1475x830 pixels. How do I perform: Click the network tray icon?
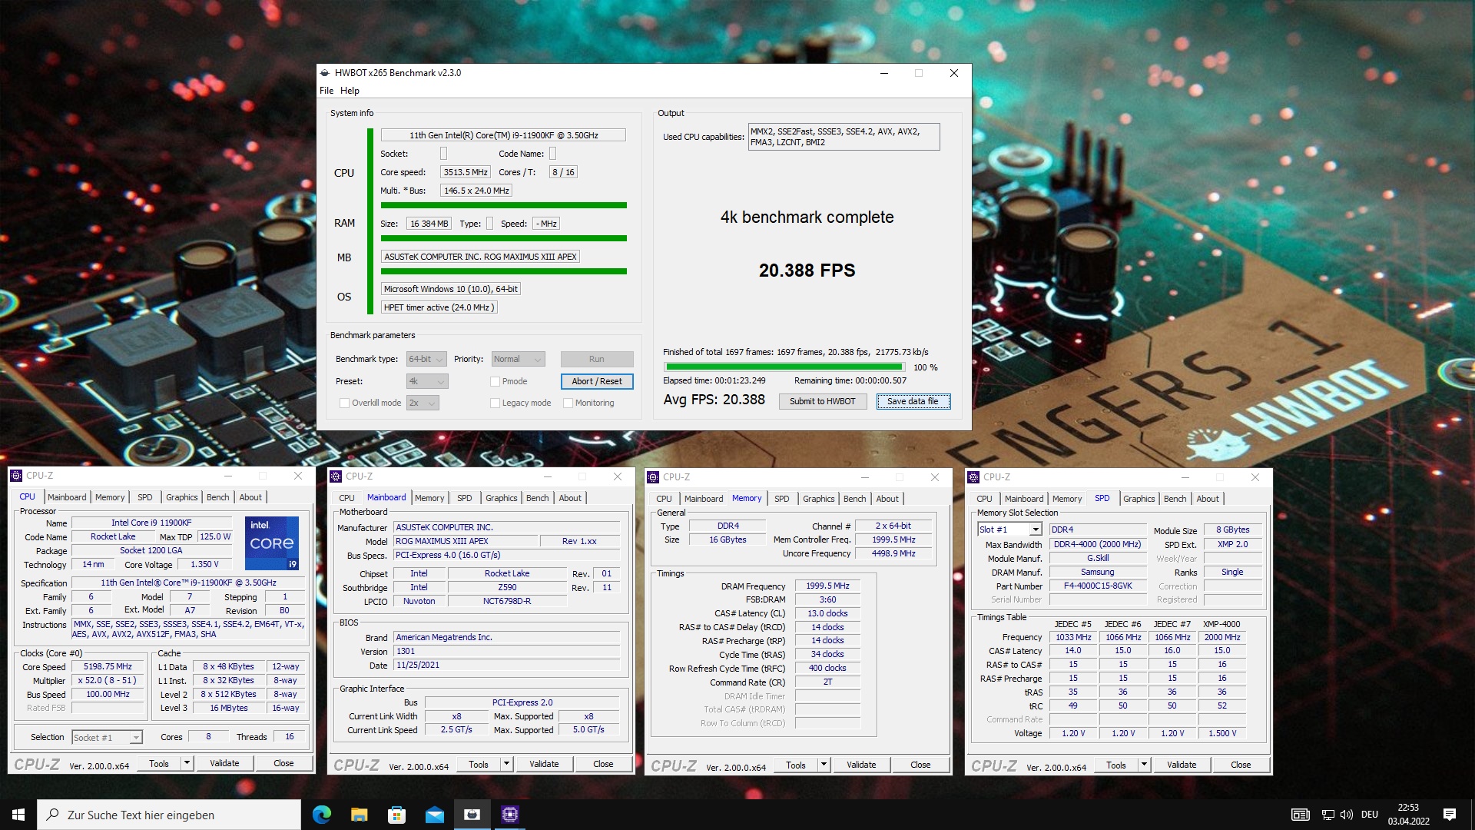pyautogui.click(x=1327, y=815)
